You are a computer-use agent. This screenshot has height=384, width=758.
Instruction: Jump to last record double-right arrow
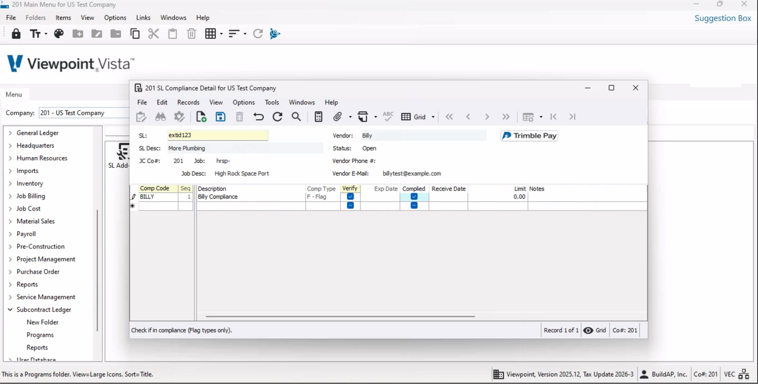(x=506, y=117)
